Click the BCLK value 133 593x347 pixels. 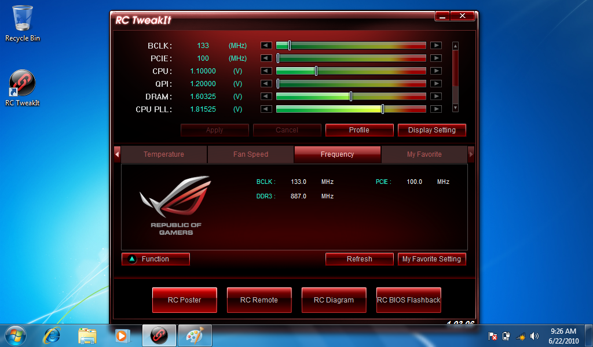tap(203, 45)
